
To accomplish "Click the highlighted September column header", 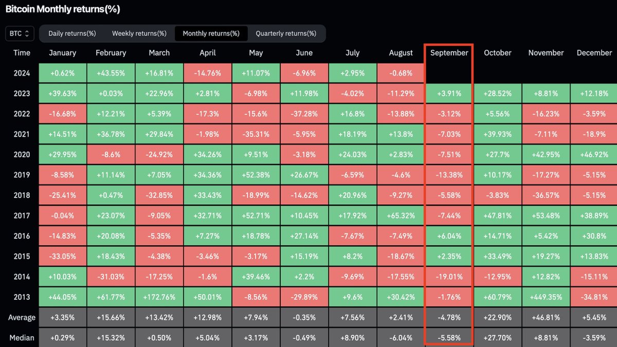I will (x=448, y=52).
